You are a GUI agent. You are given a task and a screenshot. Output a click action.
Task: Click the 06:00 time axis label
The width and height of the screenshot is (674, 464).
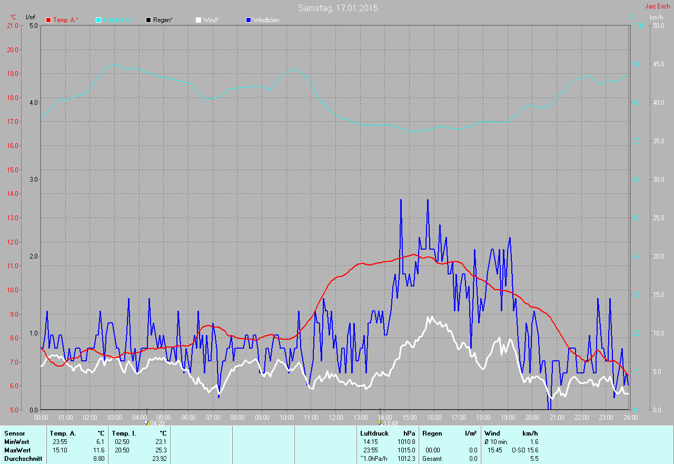coord(189,418)
